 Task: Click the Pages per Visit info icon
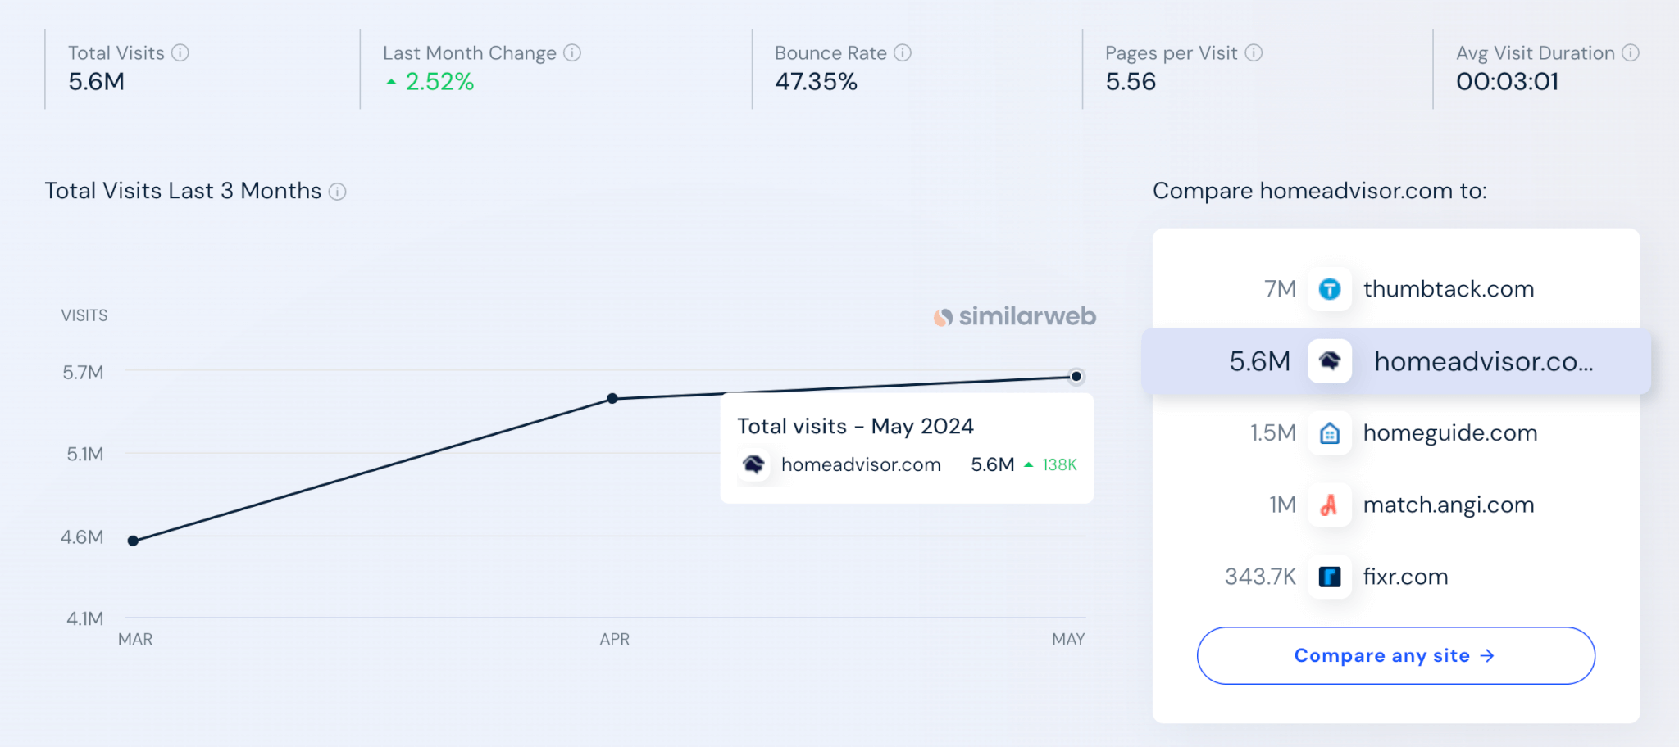coord(1254,53)
